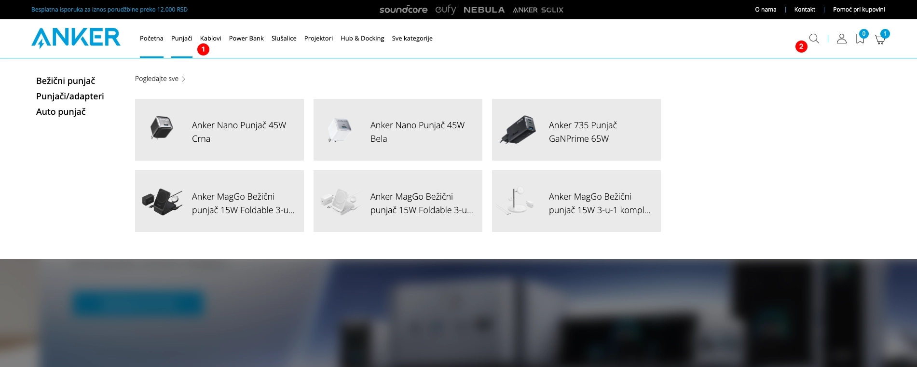Viewport: 917px width, 367px height.
Task: Open the Slušalice menu
Action: click(x=284, y=38)
